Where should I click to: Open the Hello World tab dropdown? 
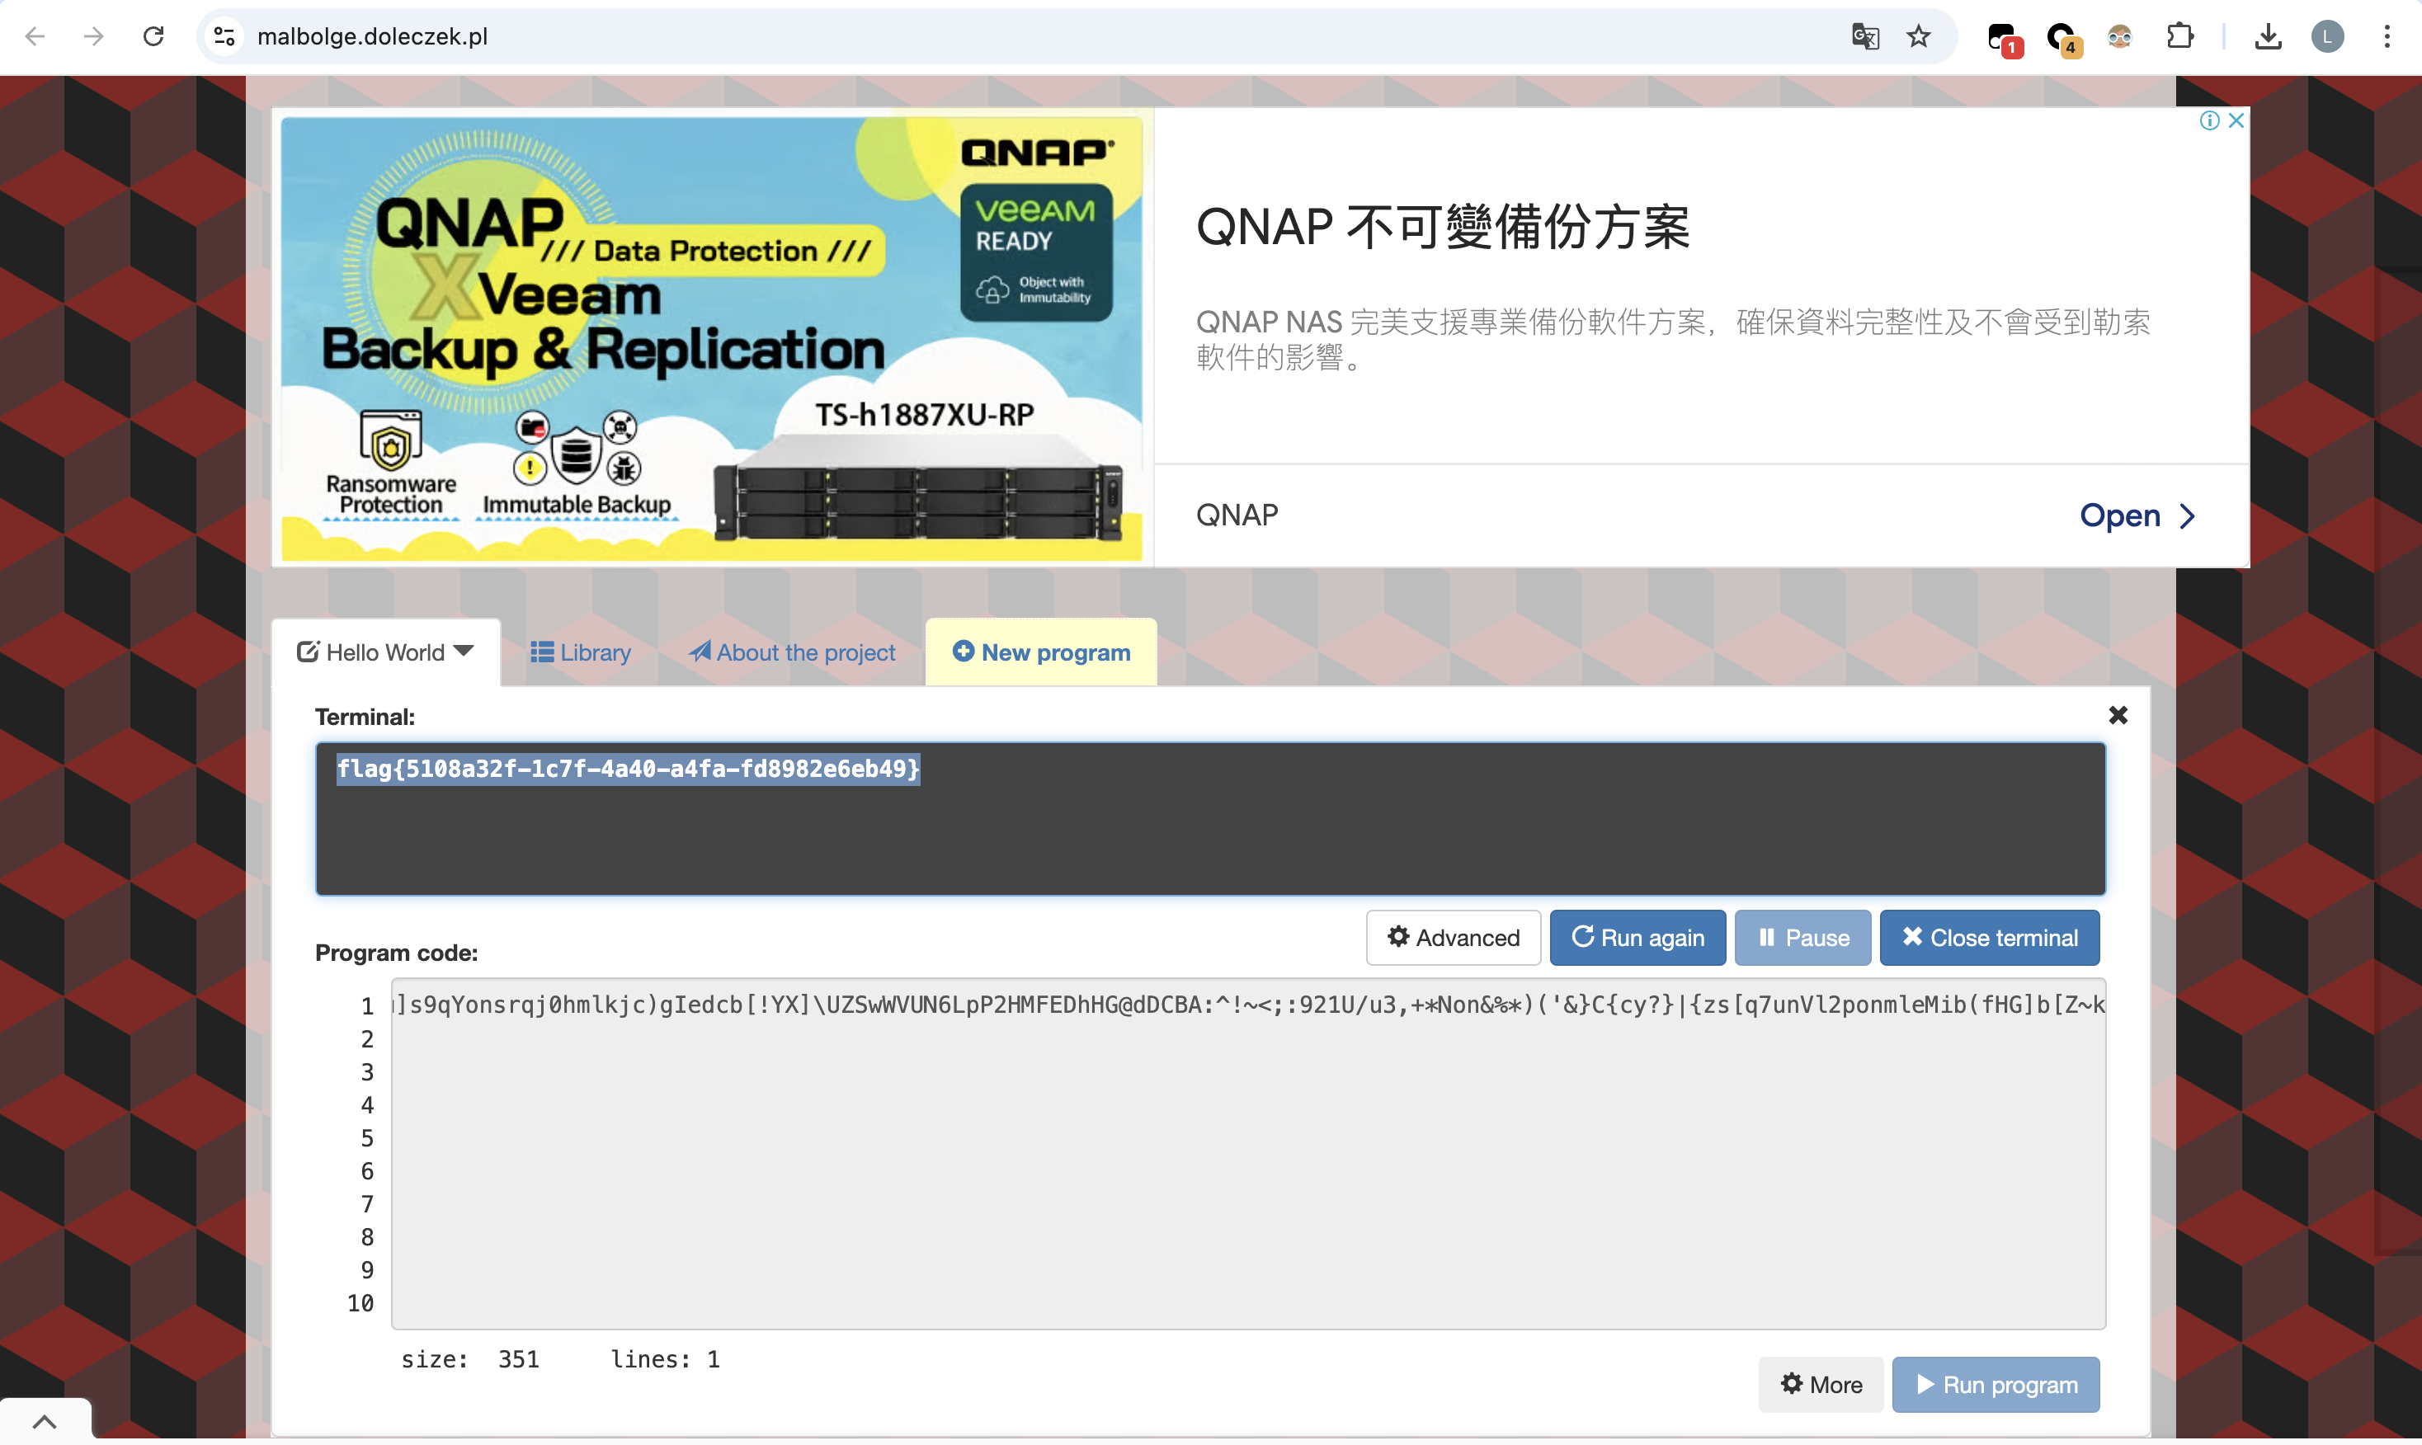(464, 652)
